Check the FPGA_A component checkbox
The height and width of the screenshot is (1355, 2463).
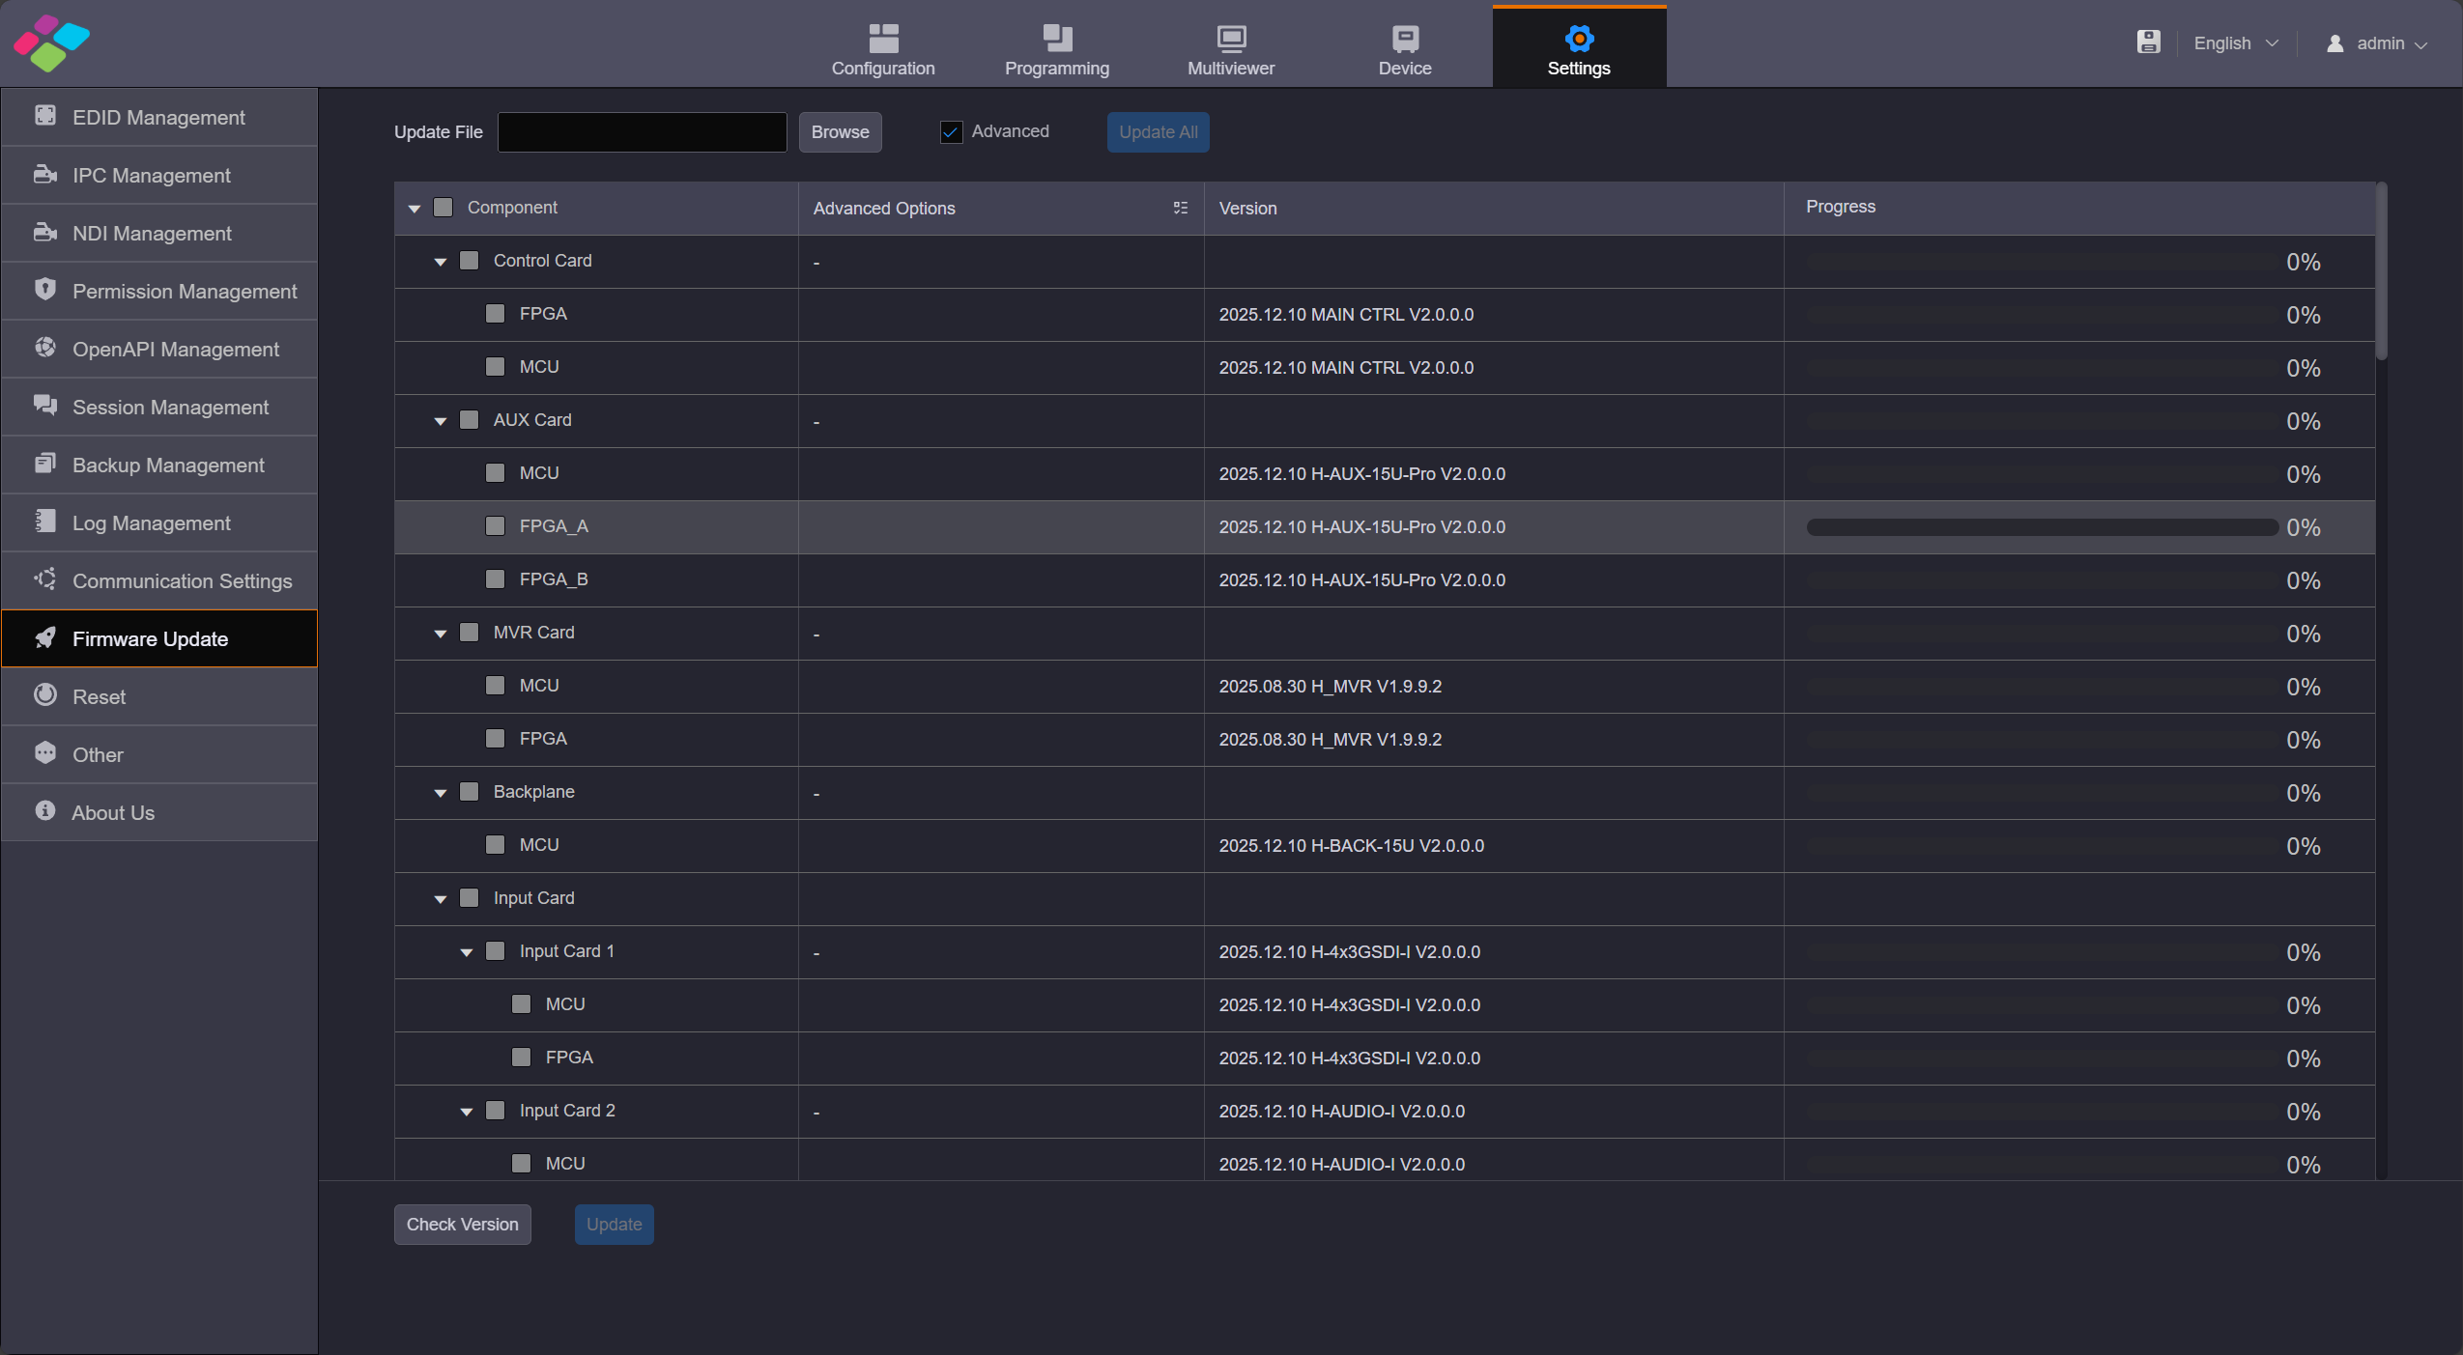click(x=495, y=526)
